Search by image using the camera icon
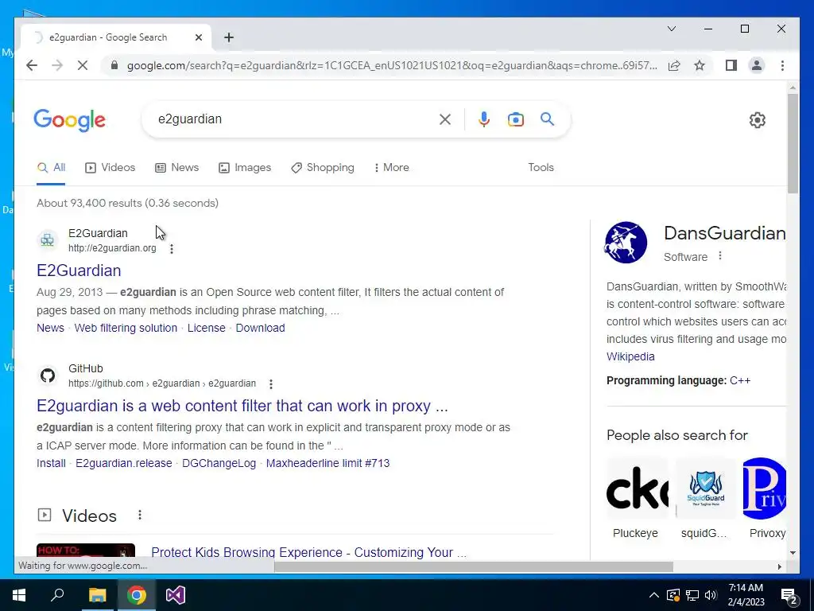The image size is (814, 611). (515, 119)
